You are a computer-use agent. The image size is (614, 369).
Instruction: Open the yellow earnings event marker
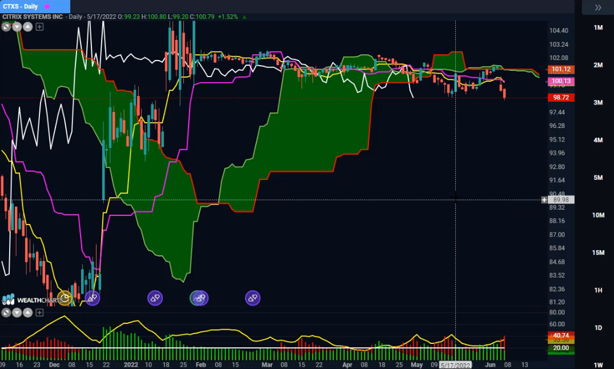coord(65,298)
